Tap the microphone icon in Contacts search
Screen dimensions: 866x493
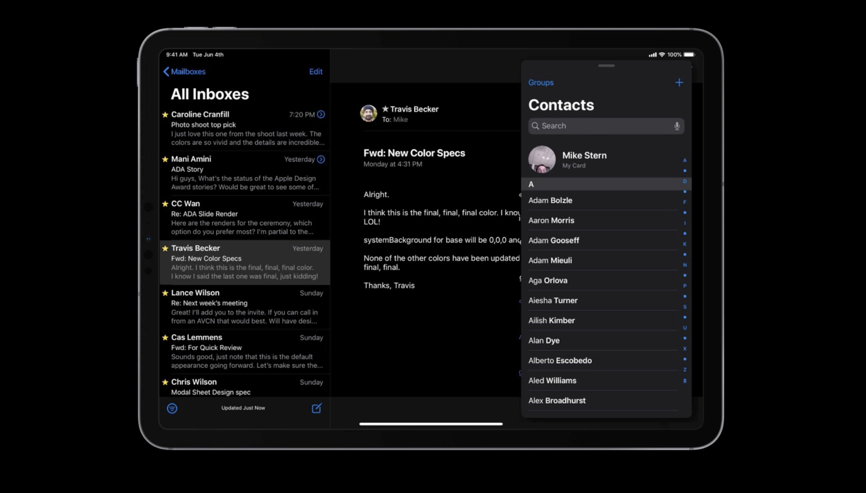pos(676,126)
